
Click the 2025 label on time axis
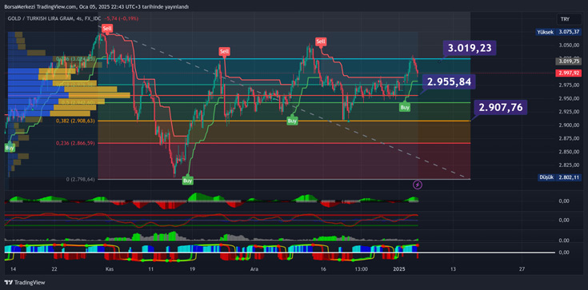399,269
